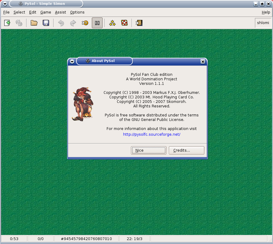Image resolution: width=273 pixels, height=244 pixels.
Task: Open the Assist menu
Action: 60,12
